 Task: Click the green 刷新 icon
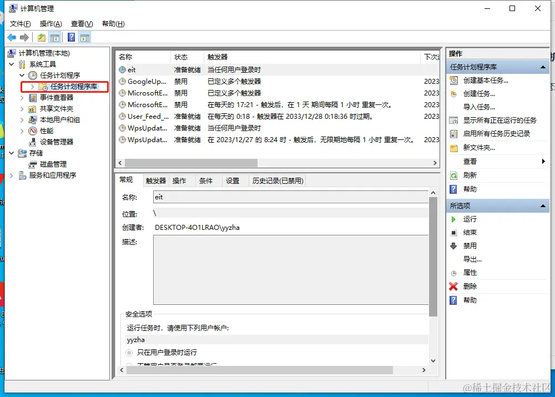(454, 175)
